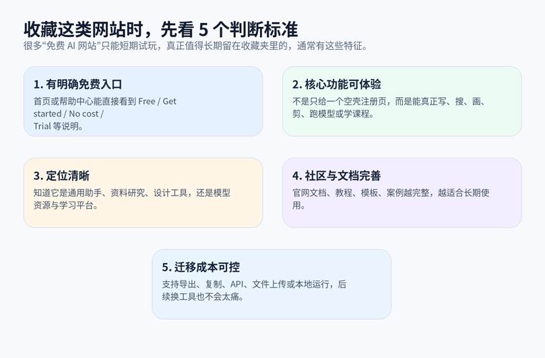
Task: Select the heading "5. 迁移成本可控"
Action: tap(201, 268)
